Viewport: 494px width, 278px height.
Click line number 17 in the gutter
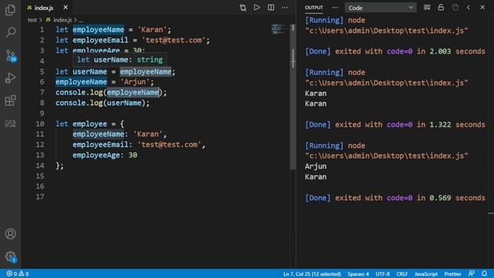coord(40,197)
